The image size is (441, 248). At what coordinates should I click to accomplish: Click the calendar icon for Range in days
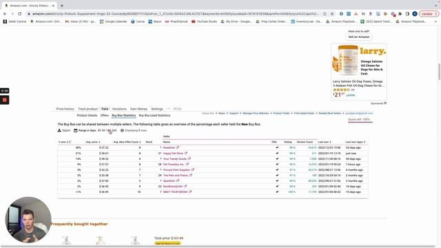(x=75, y=130)
